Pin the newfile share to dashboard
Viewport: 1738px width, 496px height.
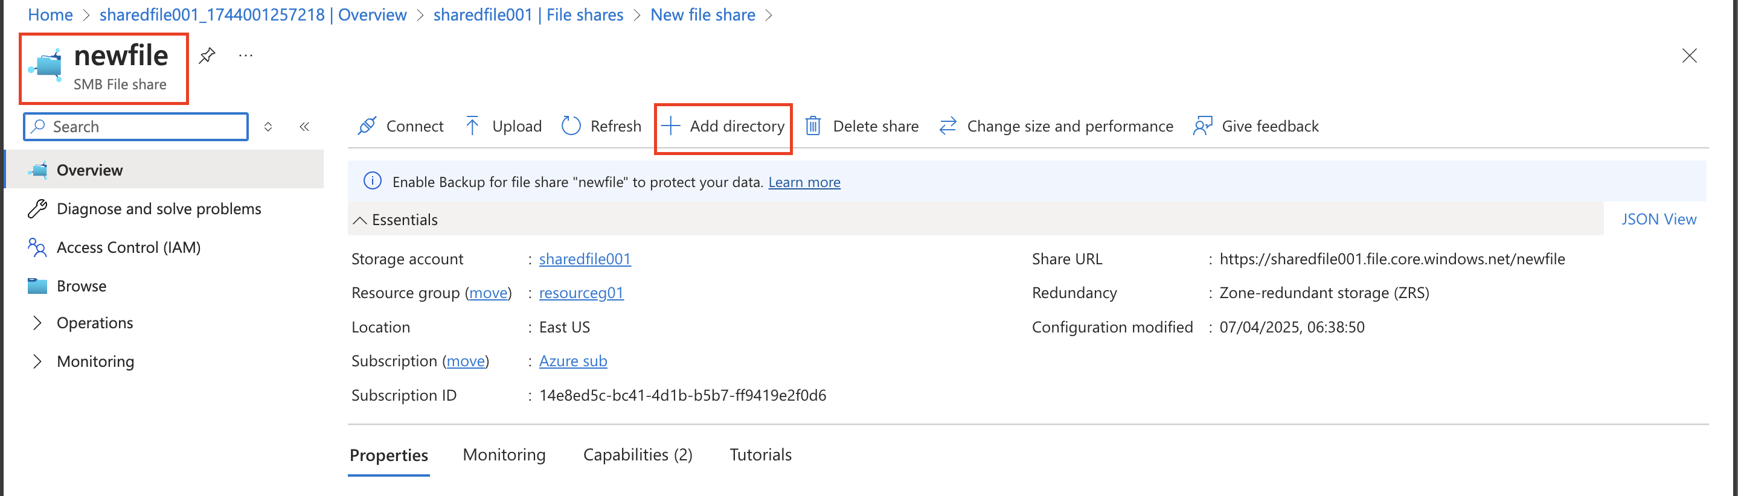tap(207, 56)
